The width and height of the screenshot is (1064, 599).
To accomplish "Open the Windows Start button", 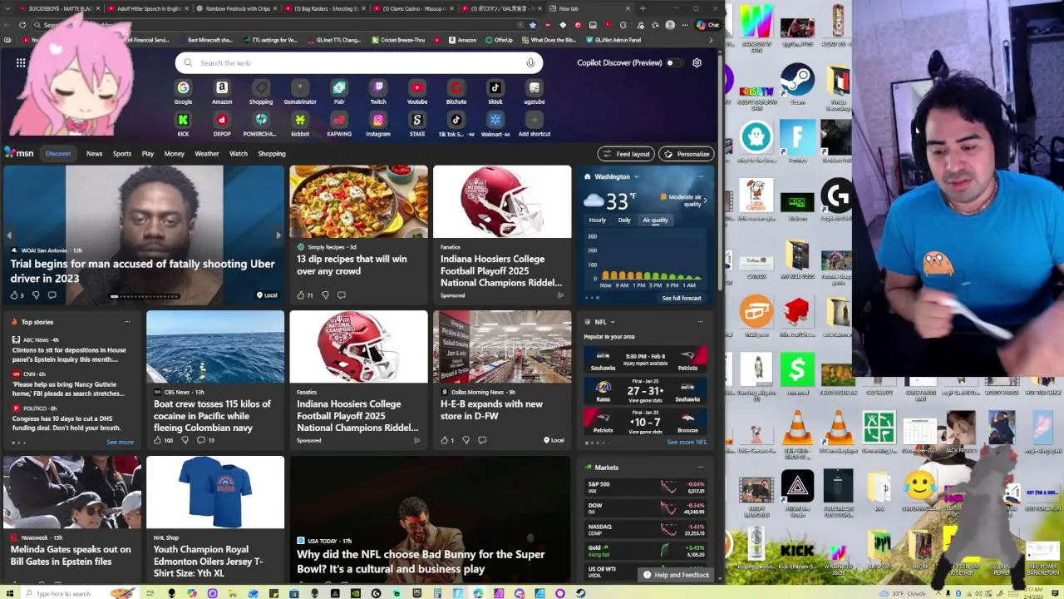I will click(8, 593).
